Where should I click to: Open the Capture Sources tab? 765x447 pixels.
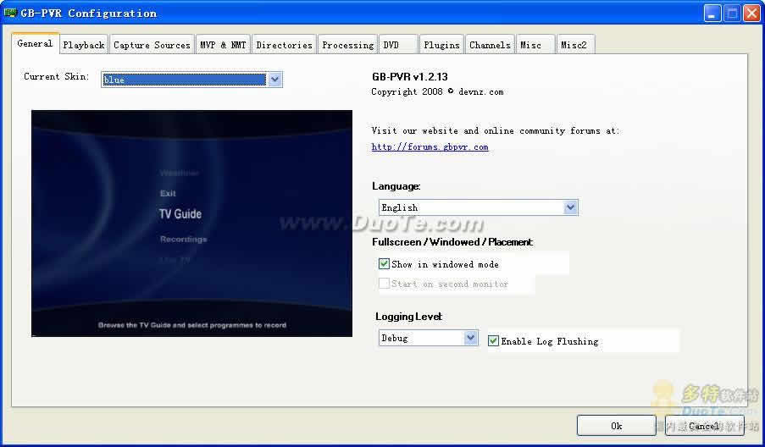point(152,45)
